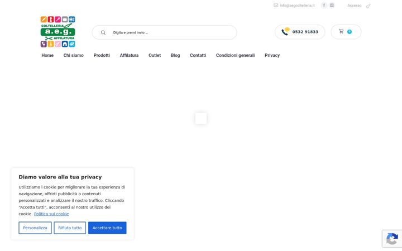Open the Chi siamo page
Screen dimensions: 402x251
[x=73, y=55]
